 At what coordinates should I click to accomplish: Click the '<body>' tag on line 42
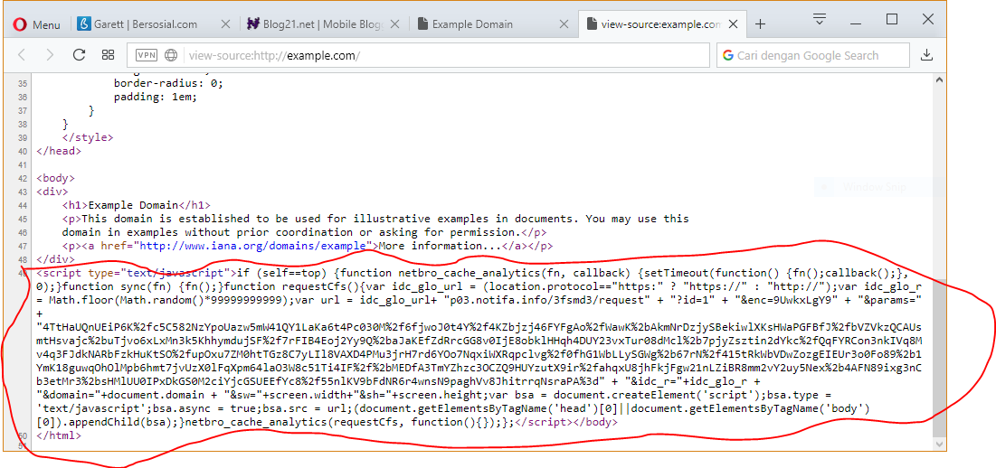click(56, 178)
